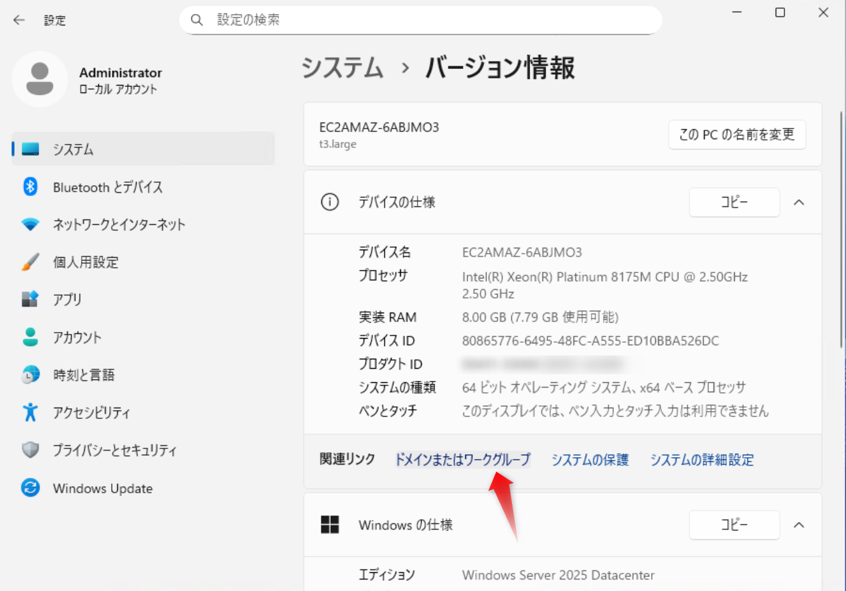Click the 設定の検索 search field
The width and height of the screenshot is (846, 591).
click(428, 20)
